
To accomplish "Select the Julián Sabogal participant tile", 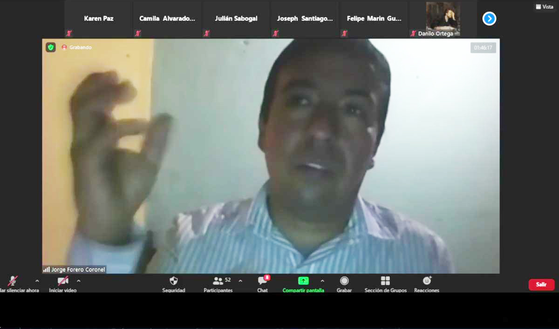I will point(236,19).
